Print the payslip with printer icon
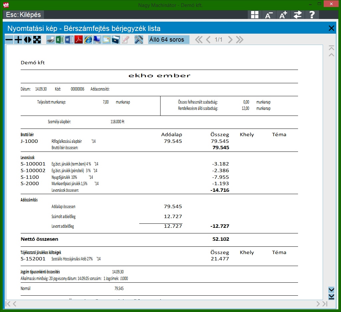The width and height of the screenshot is (341, 312). [50, 40]
